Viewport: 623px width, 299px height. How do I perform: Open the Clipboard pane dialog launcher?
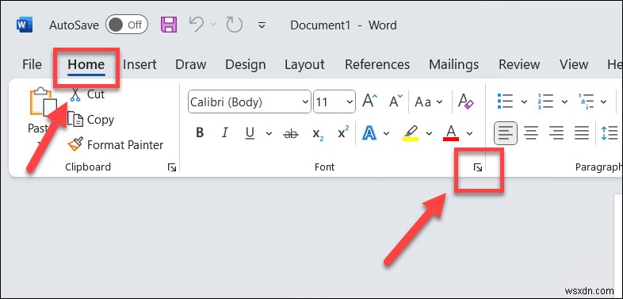tap(172, 168)
